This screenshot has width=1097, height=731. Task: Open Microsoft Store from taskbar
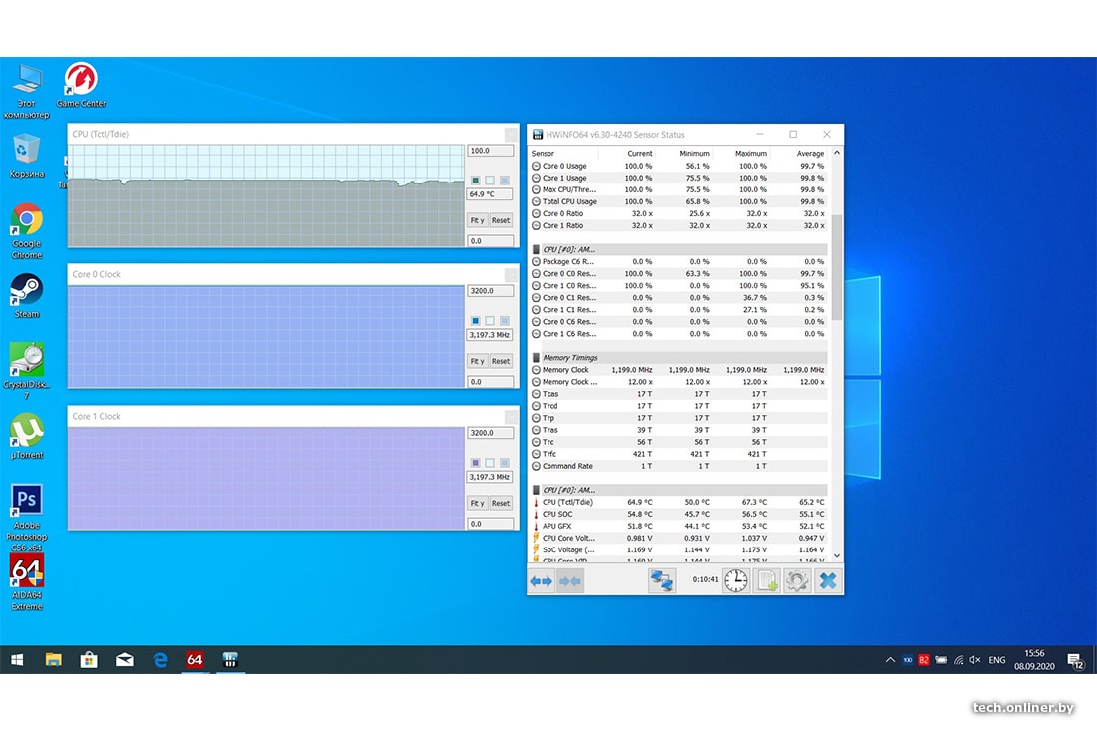pos(89,659)
